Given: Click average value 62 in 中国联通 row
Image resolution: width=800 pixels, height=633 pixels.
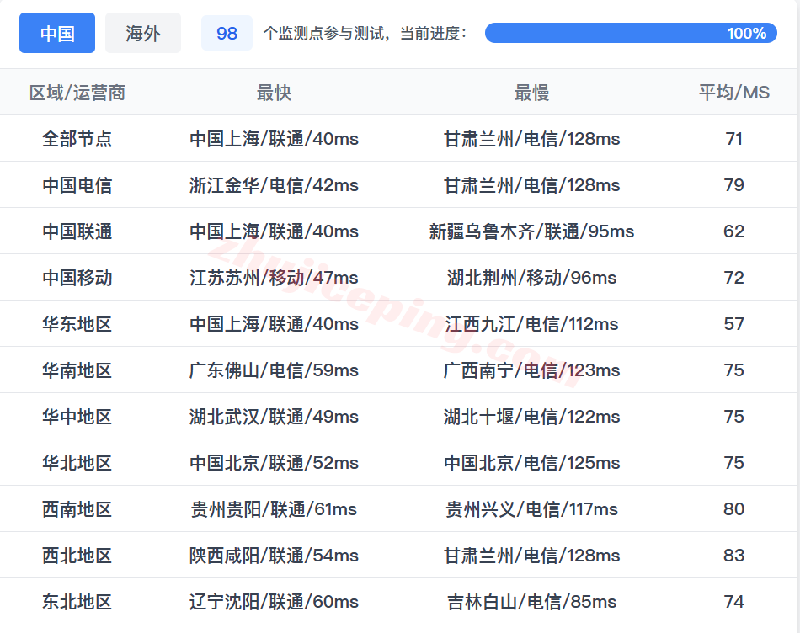Looking at the screenshot, I should pyautogui.click(x=733, y=231).
